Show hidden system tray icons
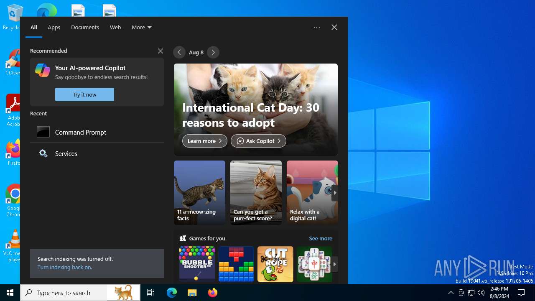The image size is (535, 301). 451,293
